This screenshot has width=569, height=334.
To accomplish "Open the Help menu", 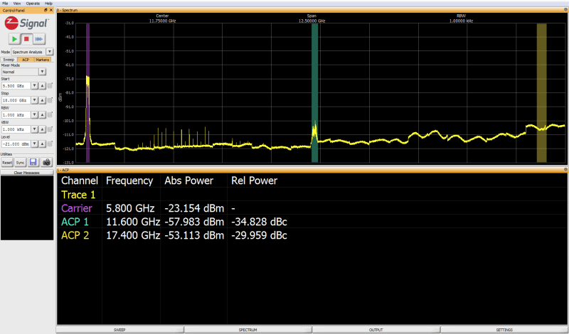I will (48, 4).
